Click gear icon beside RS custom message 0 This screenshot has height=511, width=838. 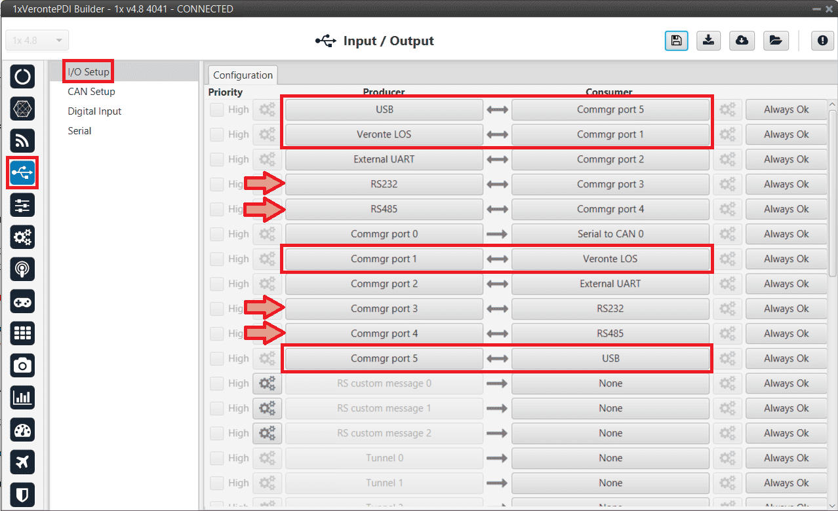click(267, 383)
